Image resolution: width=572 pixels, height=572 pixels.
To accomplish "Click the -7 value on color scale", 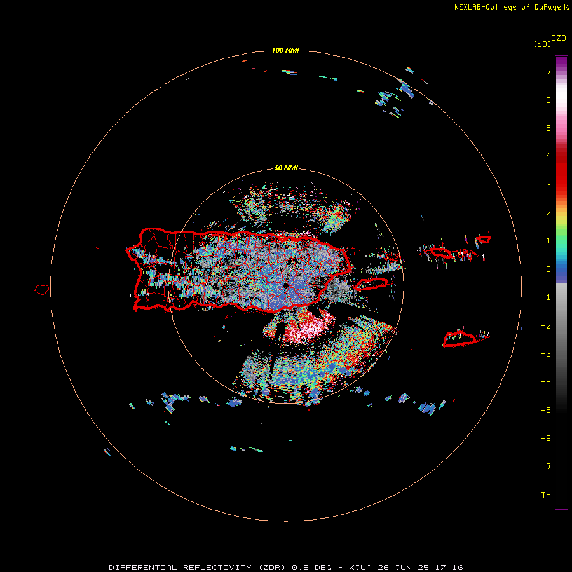I will 546,466.
